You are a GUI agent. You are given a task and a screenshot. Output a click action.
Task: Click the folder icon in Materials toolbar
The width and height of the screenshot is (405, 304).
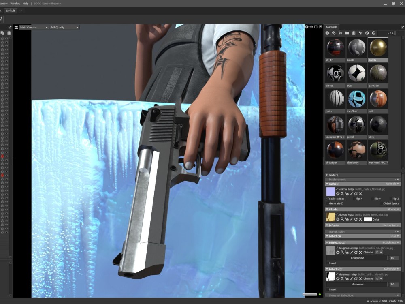click(347, 33)
